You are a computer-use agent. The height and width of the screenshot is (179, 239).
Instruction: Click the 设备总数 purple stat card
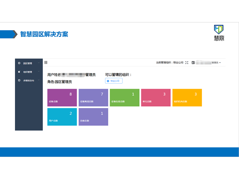(x=62, y=98)
